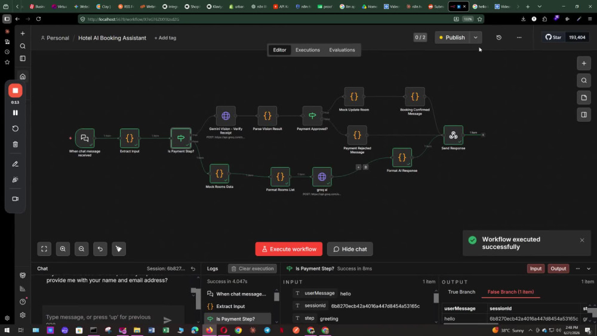Click the canvas reset-zoom arrow button

(x=100, y=249)
